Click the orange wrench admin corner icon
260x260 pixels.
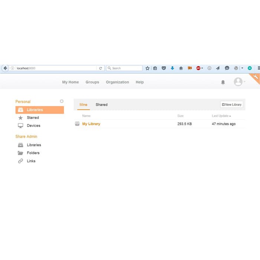tap(256, 77)
